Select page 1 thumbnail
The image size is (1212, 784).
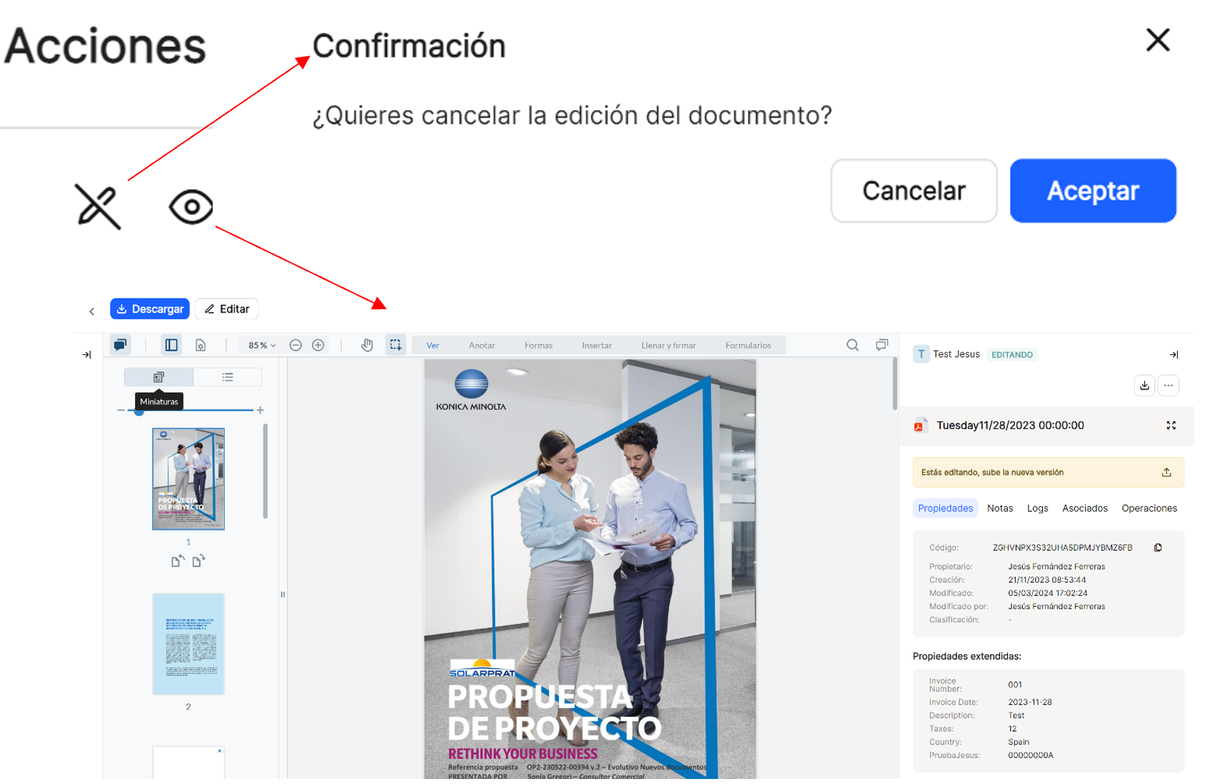tap(188, 479)
